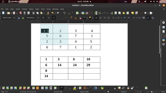Toggle Align Left paragraph button
The width and height of the screenshot is (166, 93).
tap(96, 18)
